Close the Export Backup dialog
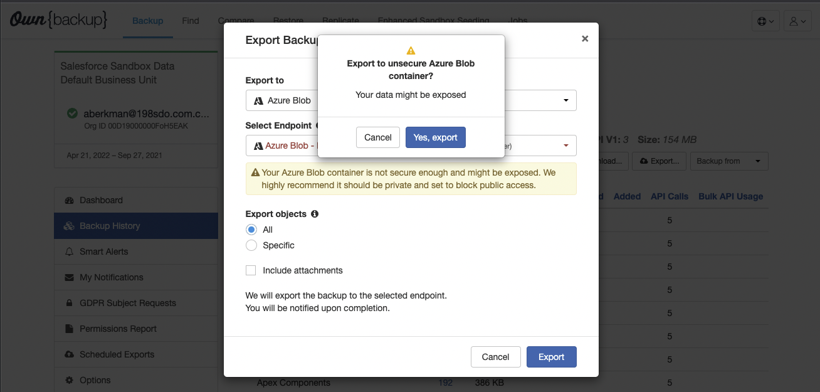The width and height of the screenshot is (820, 392). 585,39
